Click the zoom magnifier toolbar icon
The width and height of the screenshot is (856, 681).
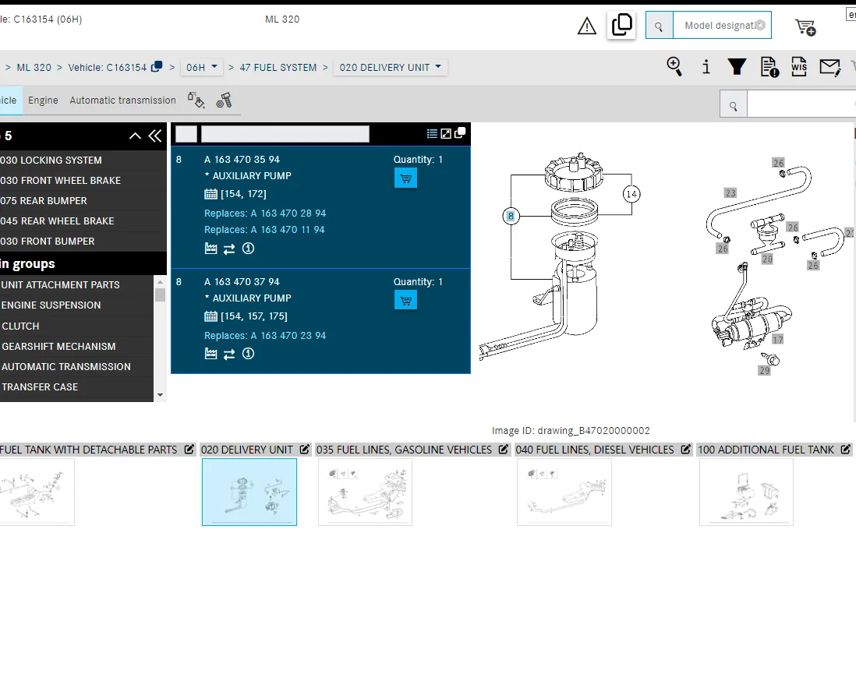click(x=674, y=66)
